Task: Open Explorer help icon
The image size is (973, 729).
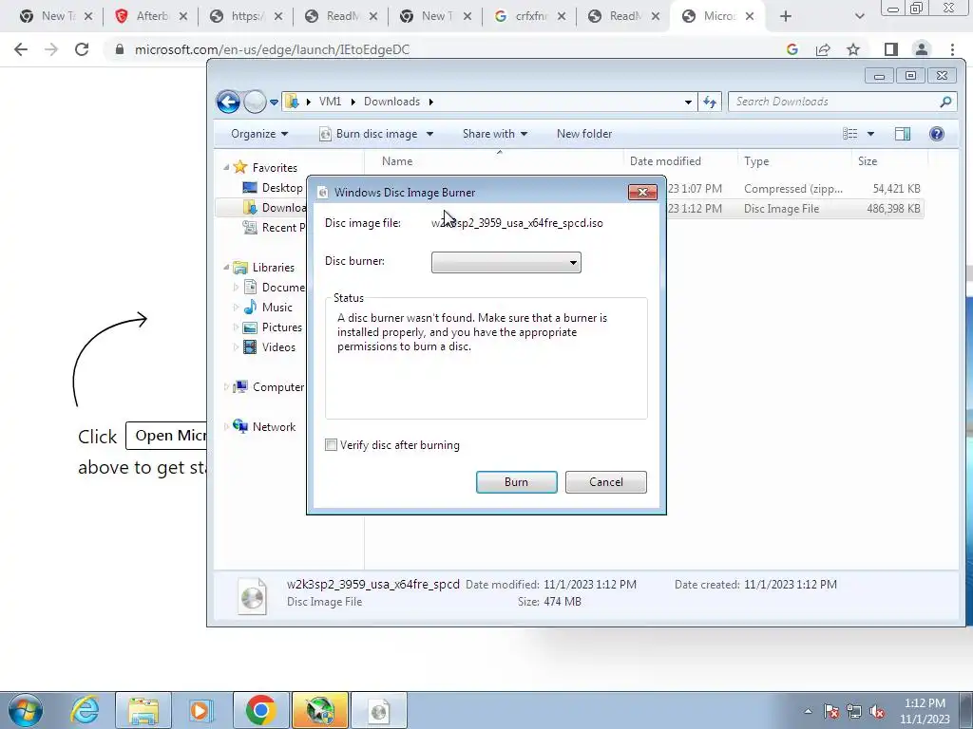Action: tap(936, 134)
